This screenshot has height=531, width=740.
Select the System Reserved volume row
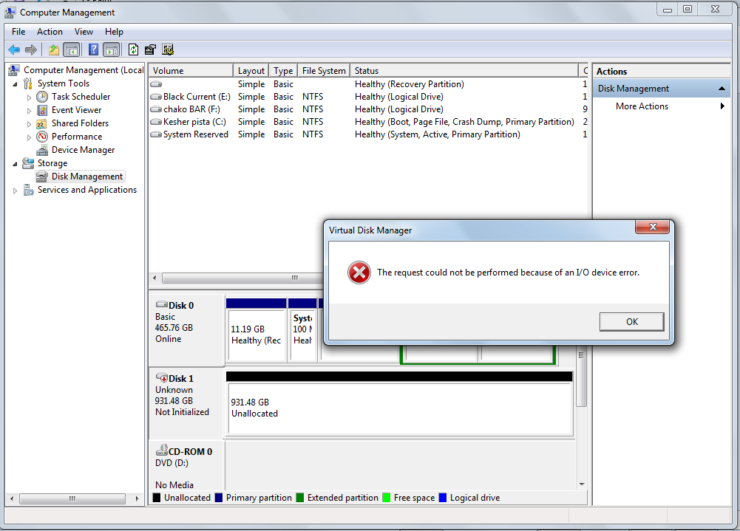click(367, 134)
